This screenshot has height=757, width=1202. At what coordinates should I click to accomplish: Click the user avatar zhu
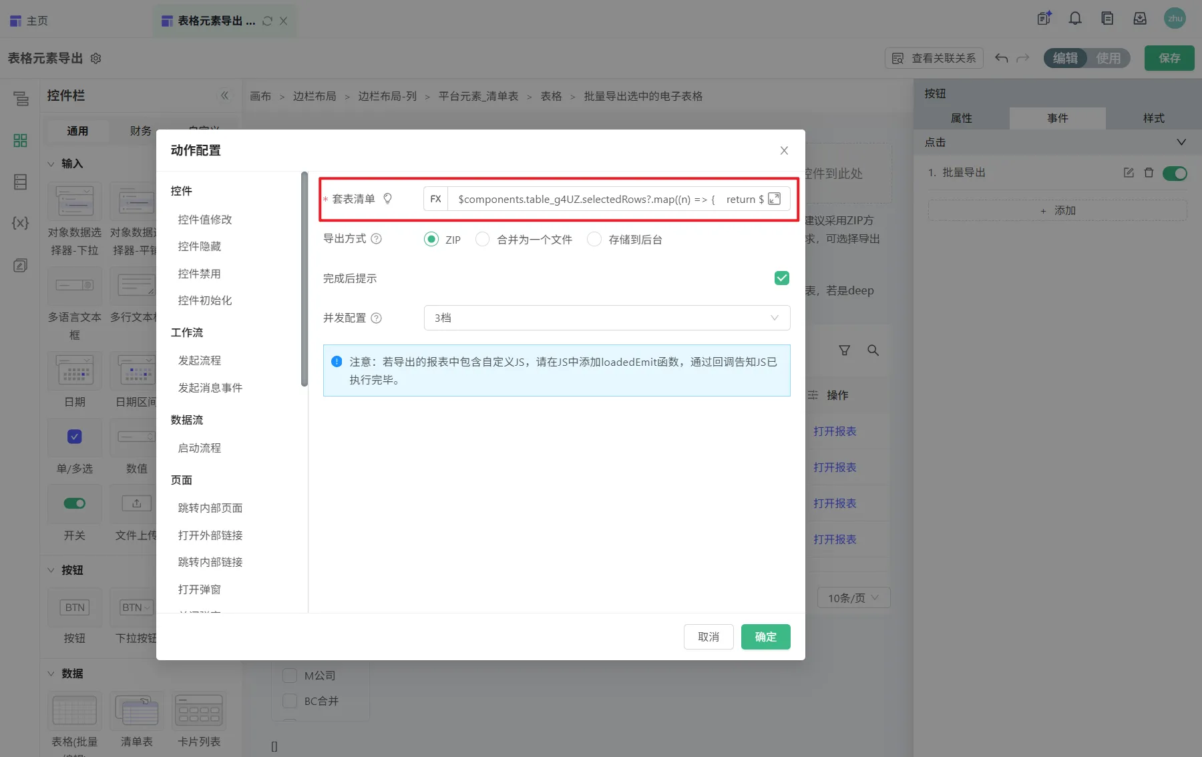[1175, 19]
